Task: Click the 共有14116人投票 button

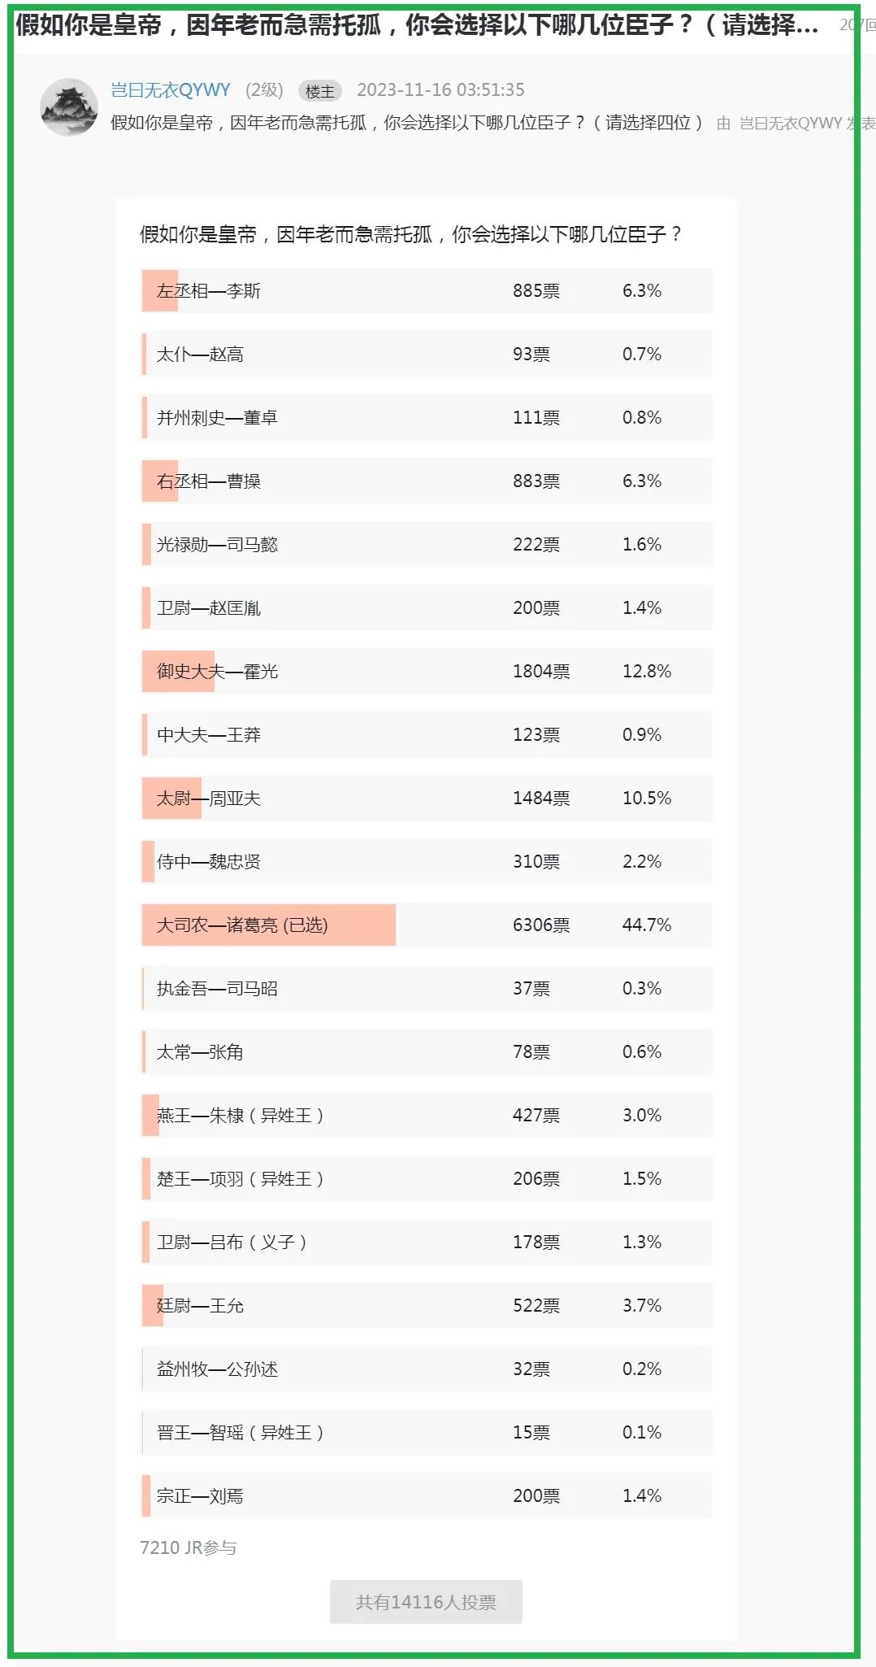Action: (426, 1602)
